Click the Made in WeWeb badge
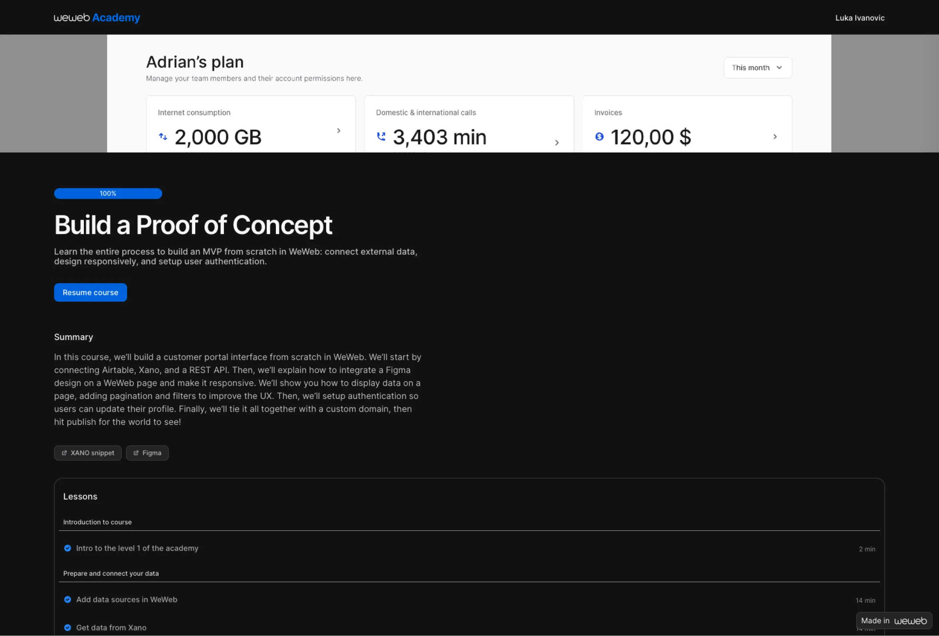The image size is (939, 636). point(893,621)
